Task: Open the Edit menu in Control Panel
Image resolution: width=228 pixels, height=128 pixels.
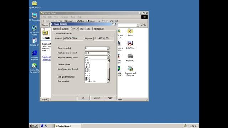Action: 50,17
